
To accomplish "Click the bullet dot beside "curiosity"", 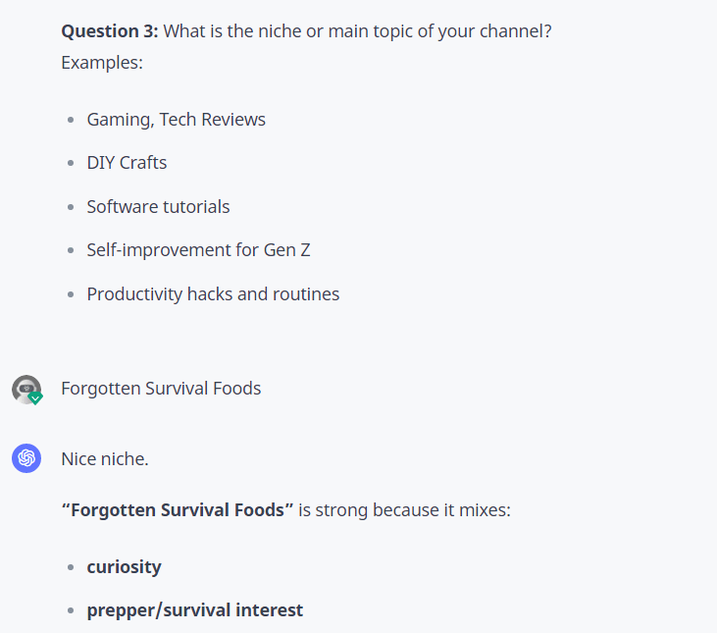I will (71, 568).
